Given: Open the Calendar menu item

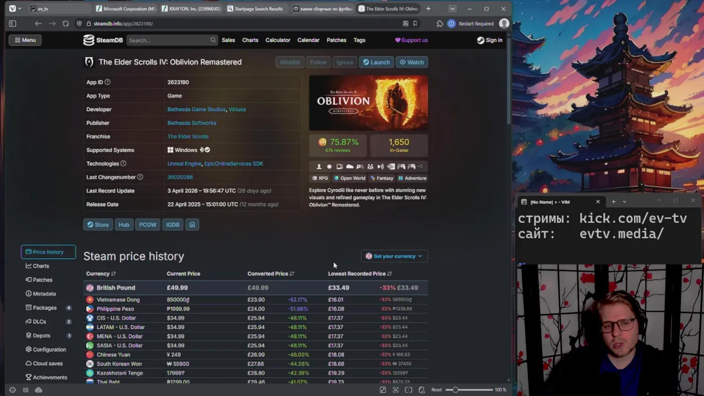Looking at the screenshot, I should 309,40.
